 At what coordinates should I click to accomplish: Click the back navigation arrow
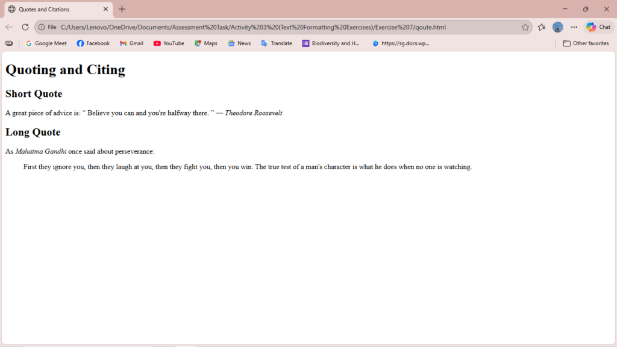pyautogui.click(x=9, y=27)
